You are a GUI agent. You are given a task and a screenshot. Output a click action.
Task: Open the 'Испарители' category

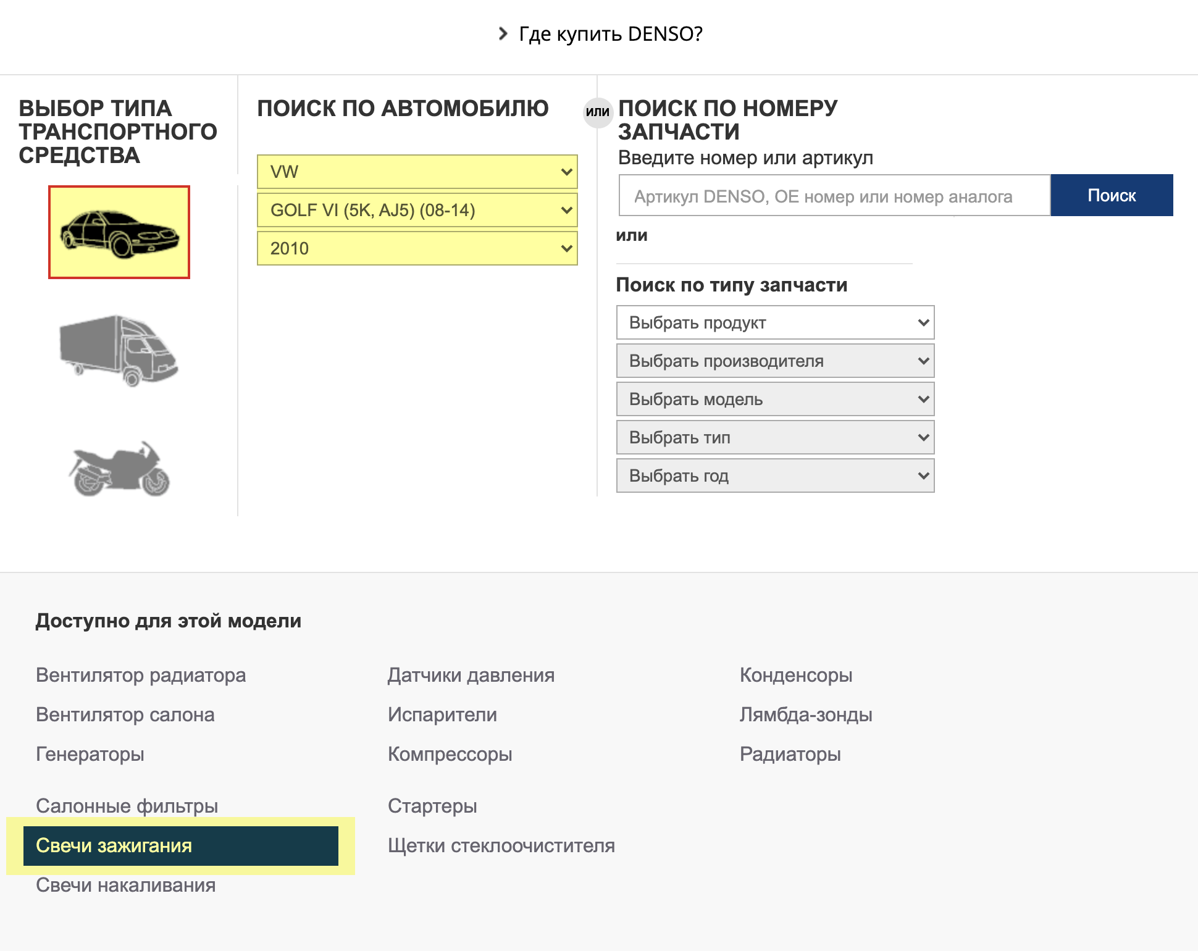(442, 714)
